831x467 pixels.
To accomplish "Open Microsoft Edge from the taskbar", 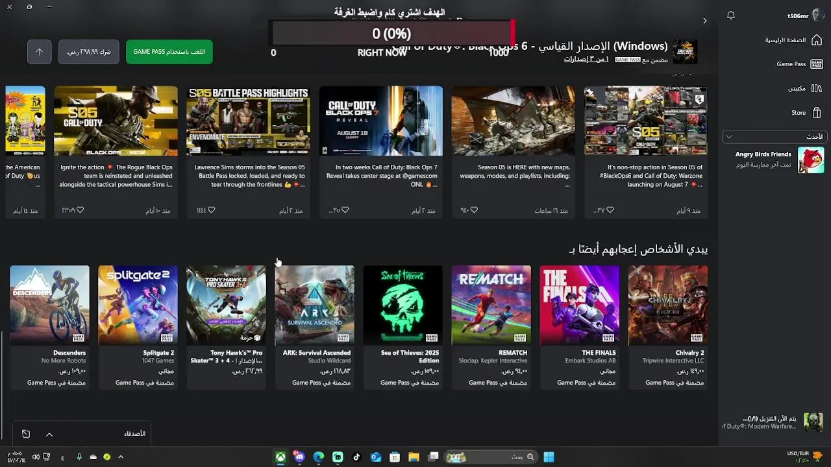I will click(x=319, y=457).
